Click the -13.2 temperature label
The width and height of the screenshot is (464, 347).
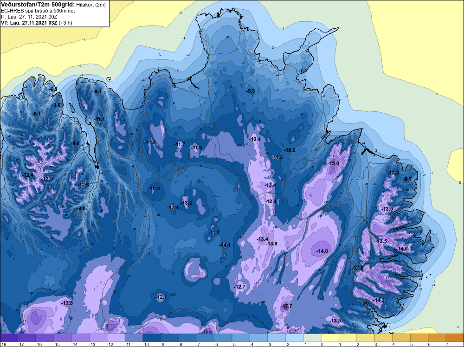pyautogui.click(x=187, y=203)
